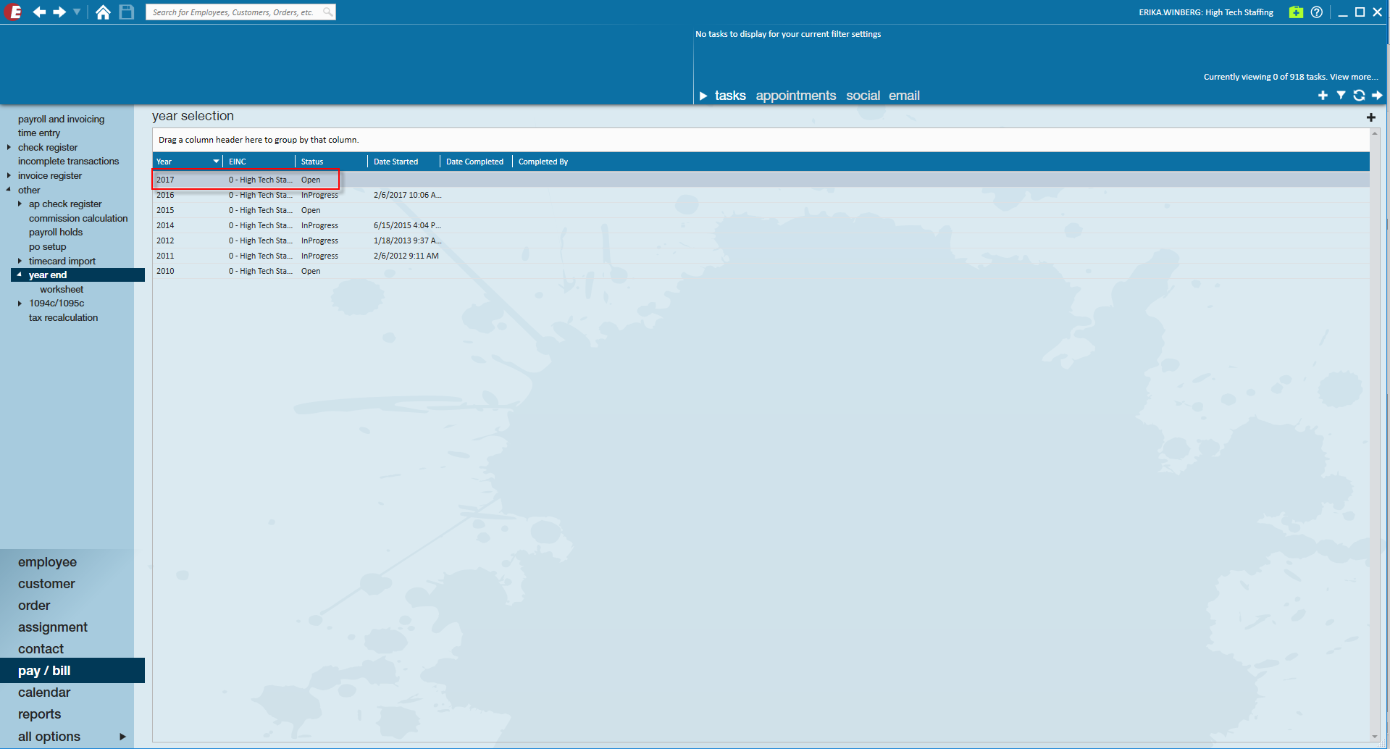Click the grid scrollbar down arrow
Screen dimensions: 1390x749
1374,737
